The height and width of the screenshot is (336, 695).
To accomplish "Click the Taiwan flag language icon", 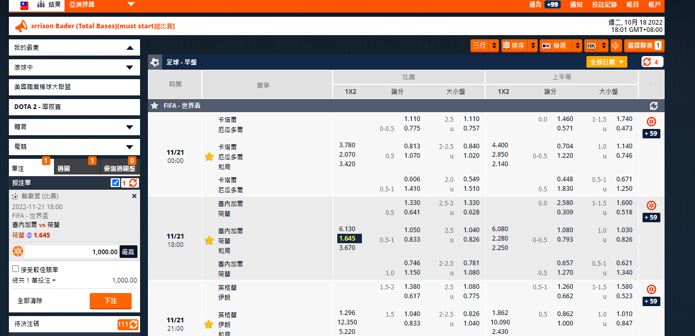I will pyautogui.click(x=24, y=5).
